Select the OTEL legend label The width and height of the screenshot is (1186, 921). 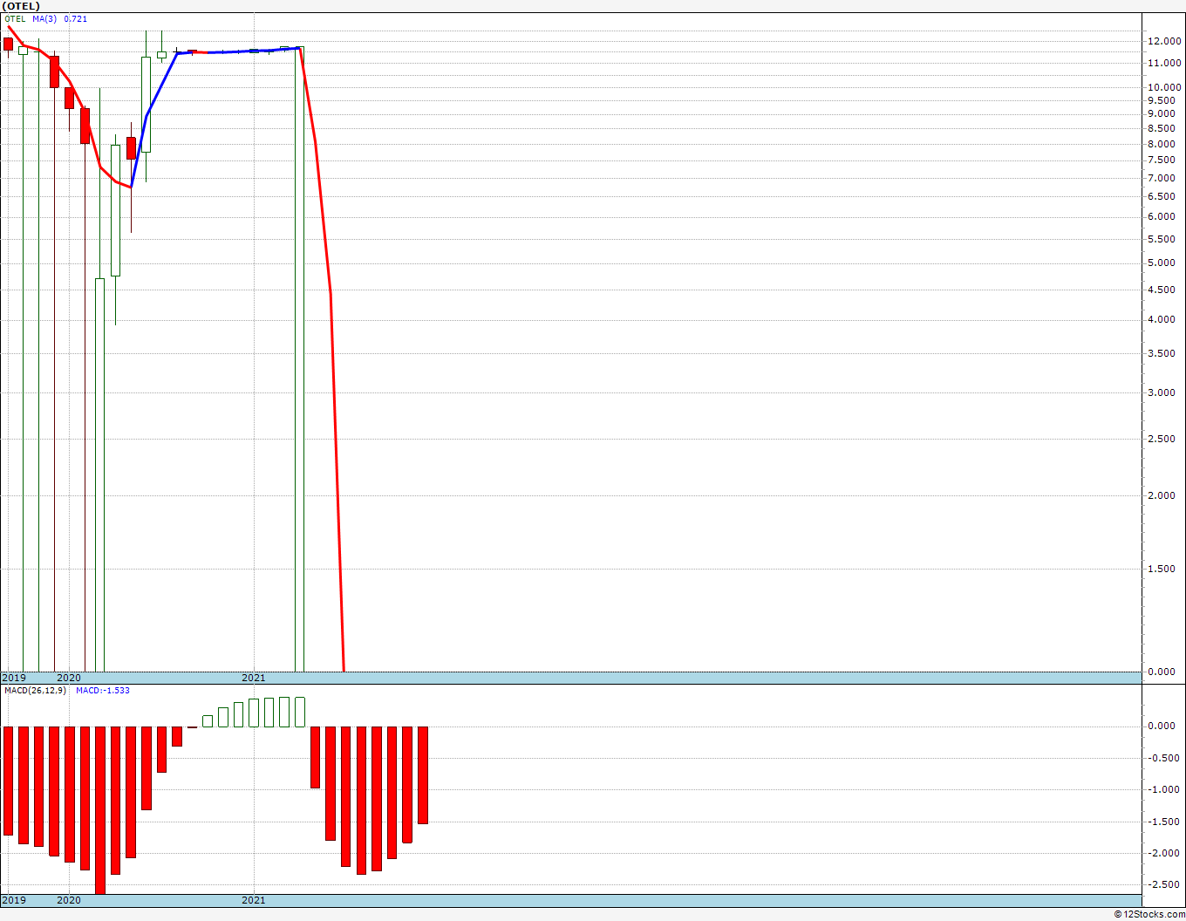[16, 19]
